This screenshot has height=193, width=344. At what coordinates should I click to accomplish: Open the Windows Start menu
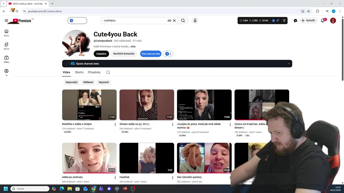[x=6, y=189]
